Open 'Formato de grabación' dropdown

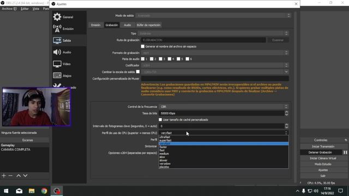[x=215, y=53]
